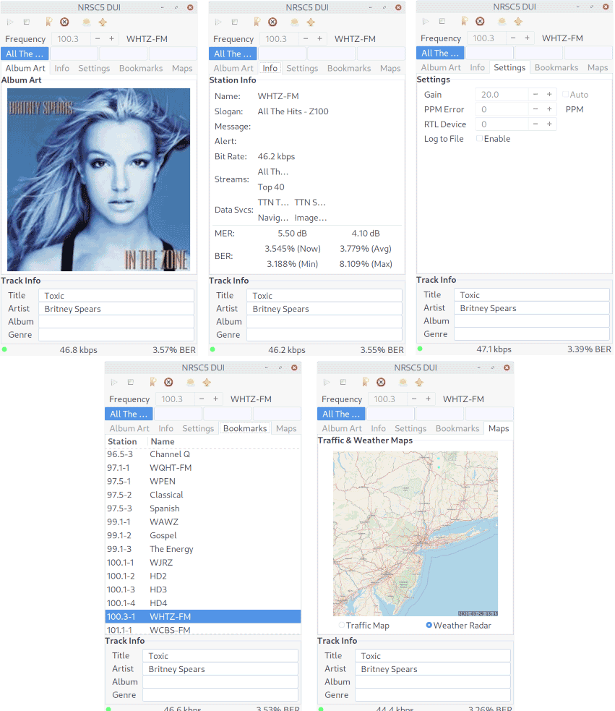Click the circled-X delete icon in the Bookmarks window
This screenshot has width=615, height=711.
[168, 382]
